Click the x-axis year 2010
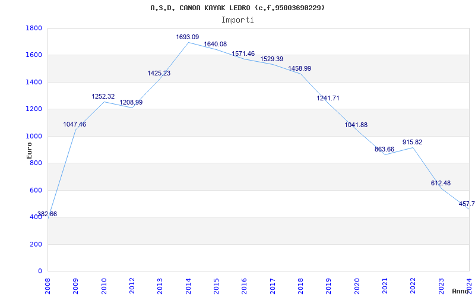This screenshot has width=475, height=297. [104, 286]
